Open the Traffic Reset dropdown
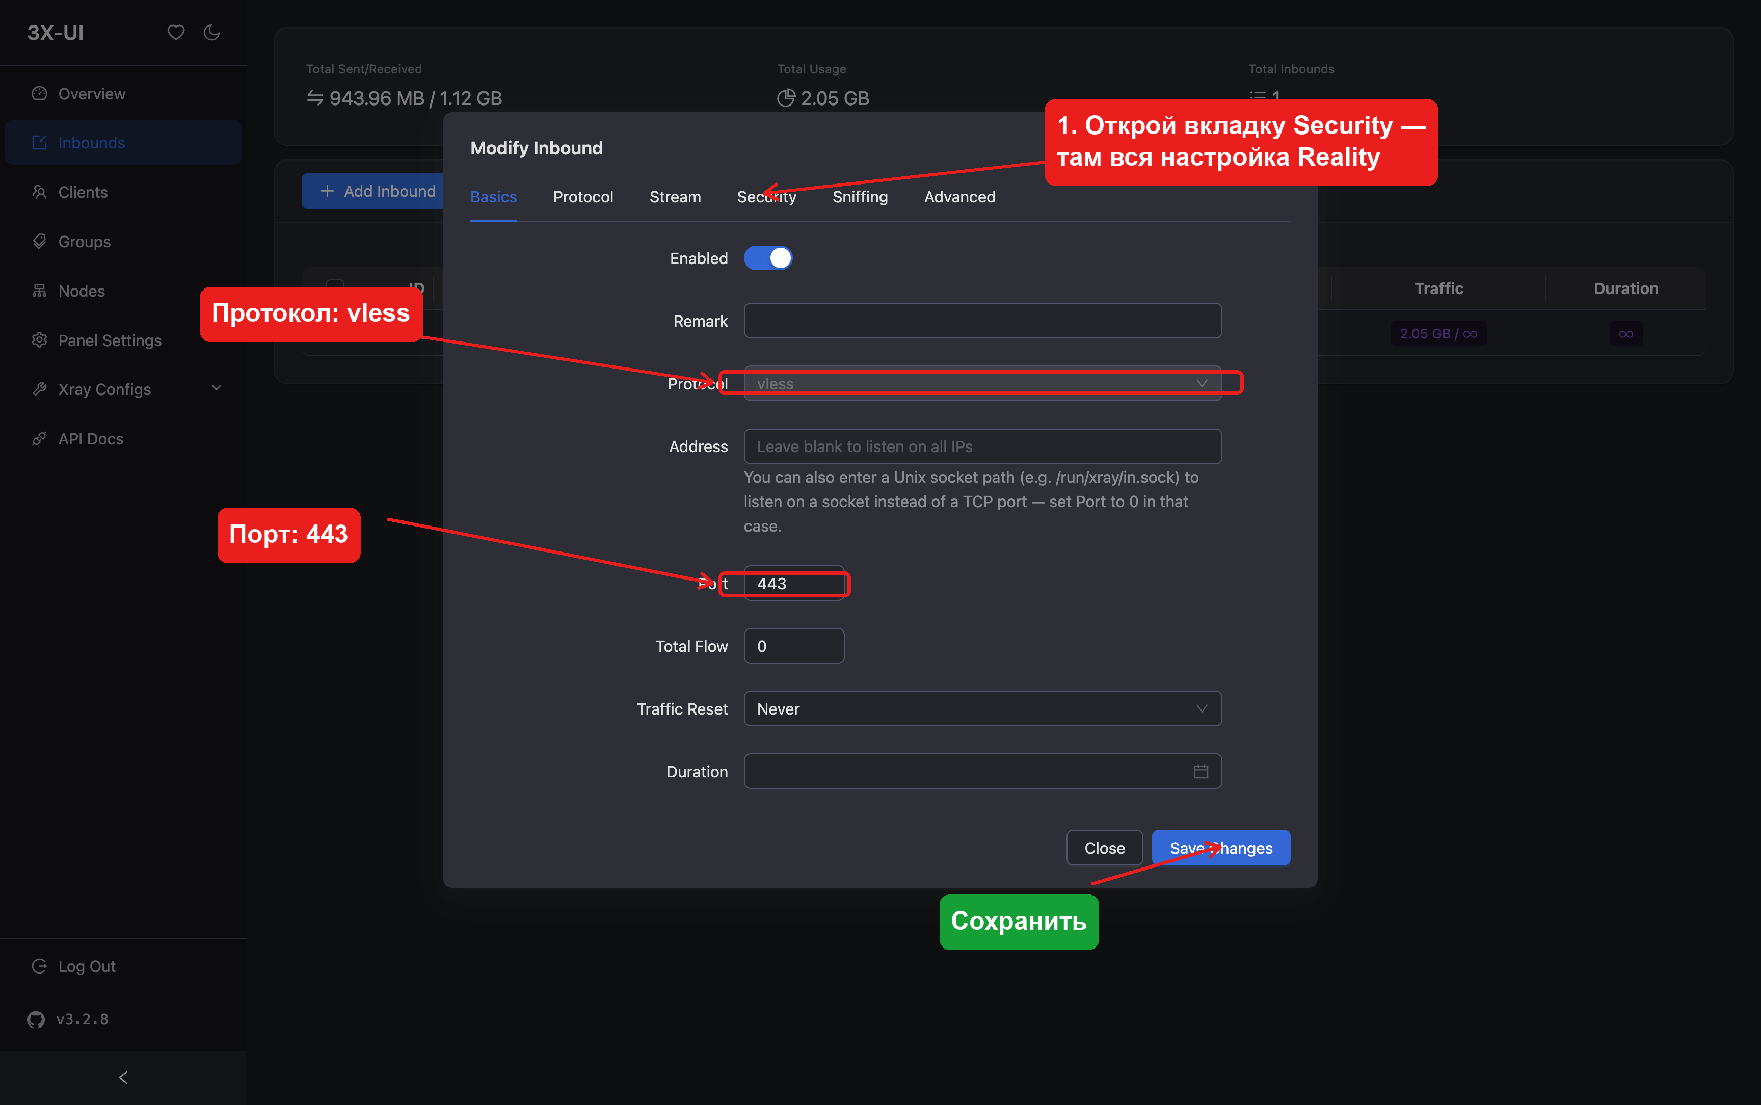 click(982, 708)
